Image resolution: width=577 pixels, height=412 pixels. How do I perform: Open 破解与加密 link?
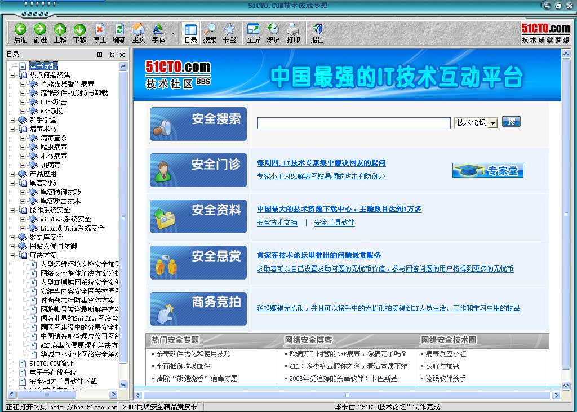coord(442,366)
